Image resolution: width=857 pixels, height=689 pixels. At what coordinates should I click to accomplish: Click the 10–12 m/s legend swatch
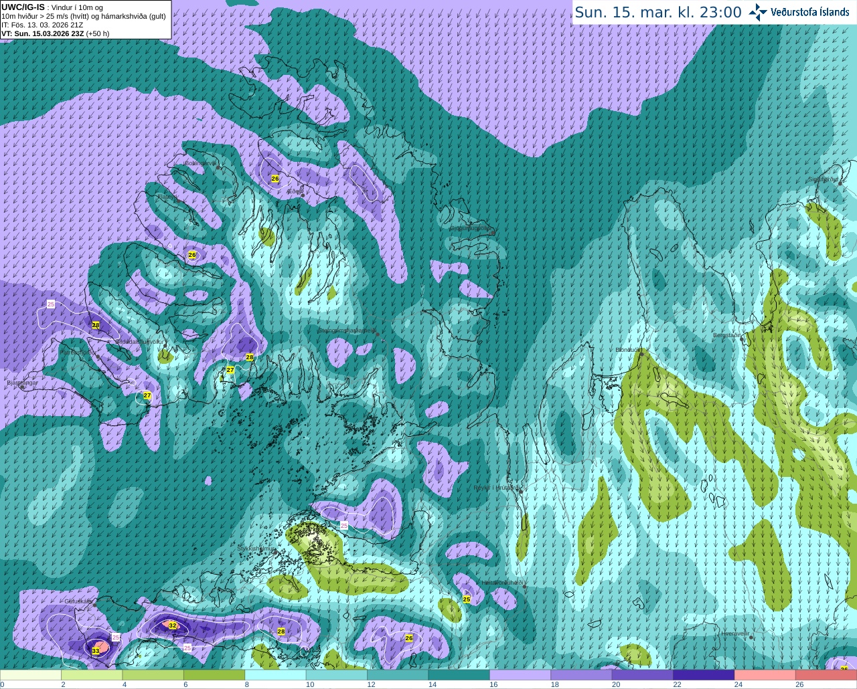click(x=337, y=675)
